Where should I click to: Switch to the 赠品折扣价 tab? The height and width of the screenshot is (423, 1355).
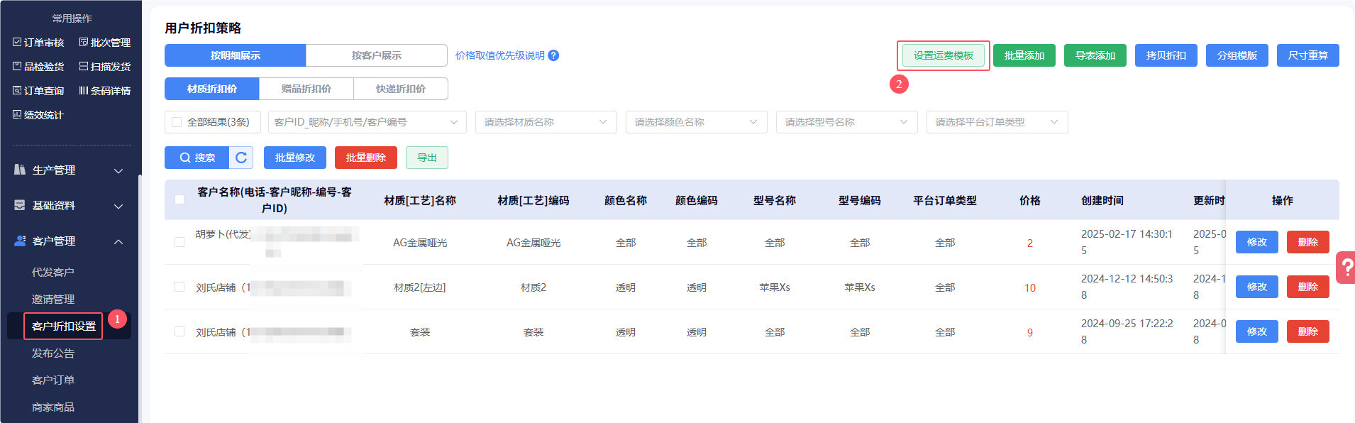pos(306,89)
